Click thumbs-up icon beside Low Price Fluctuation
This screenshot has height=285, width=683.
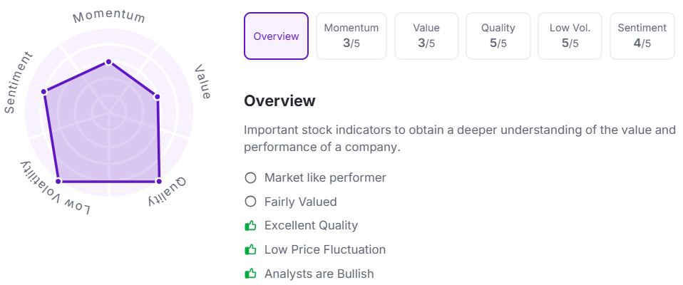tap(250, 250)
